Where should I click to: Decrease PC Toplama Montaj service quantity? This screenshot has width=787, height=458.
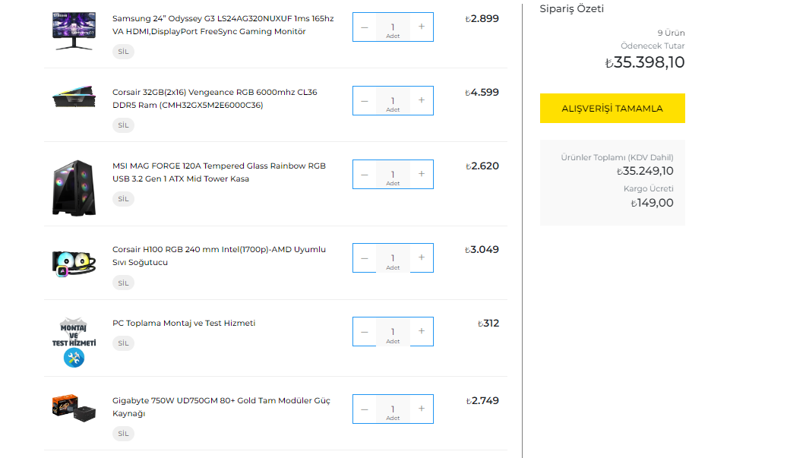coord(365,331)
